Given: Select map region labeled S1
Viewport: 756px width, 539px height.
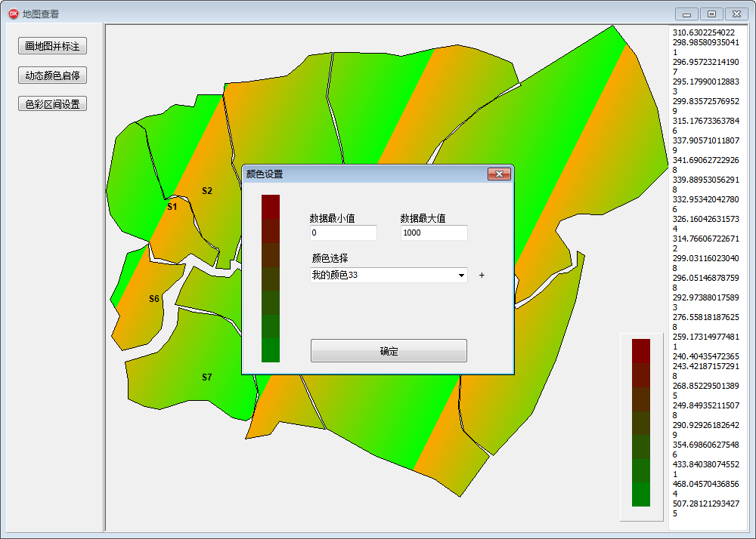Looking at the screenshot, I should tap(172, 207).
